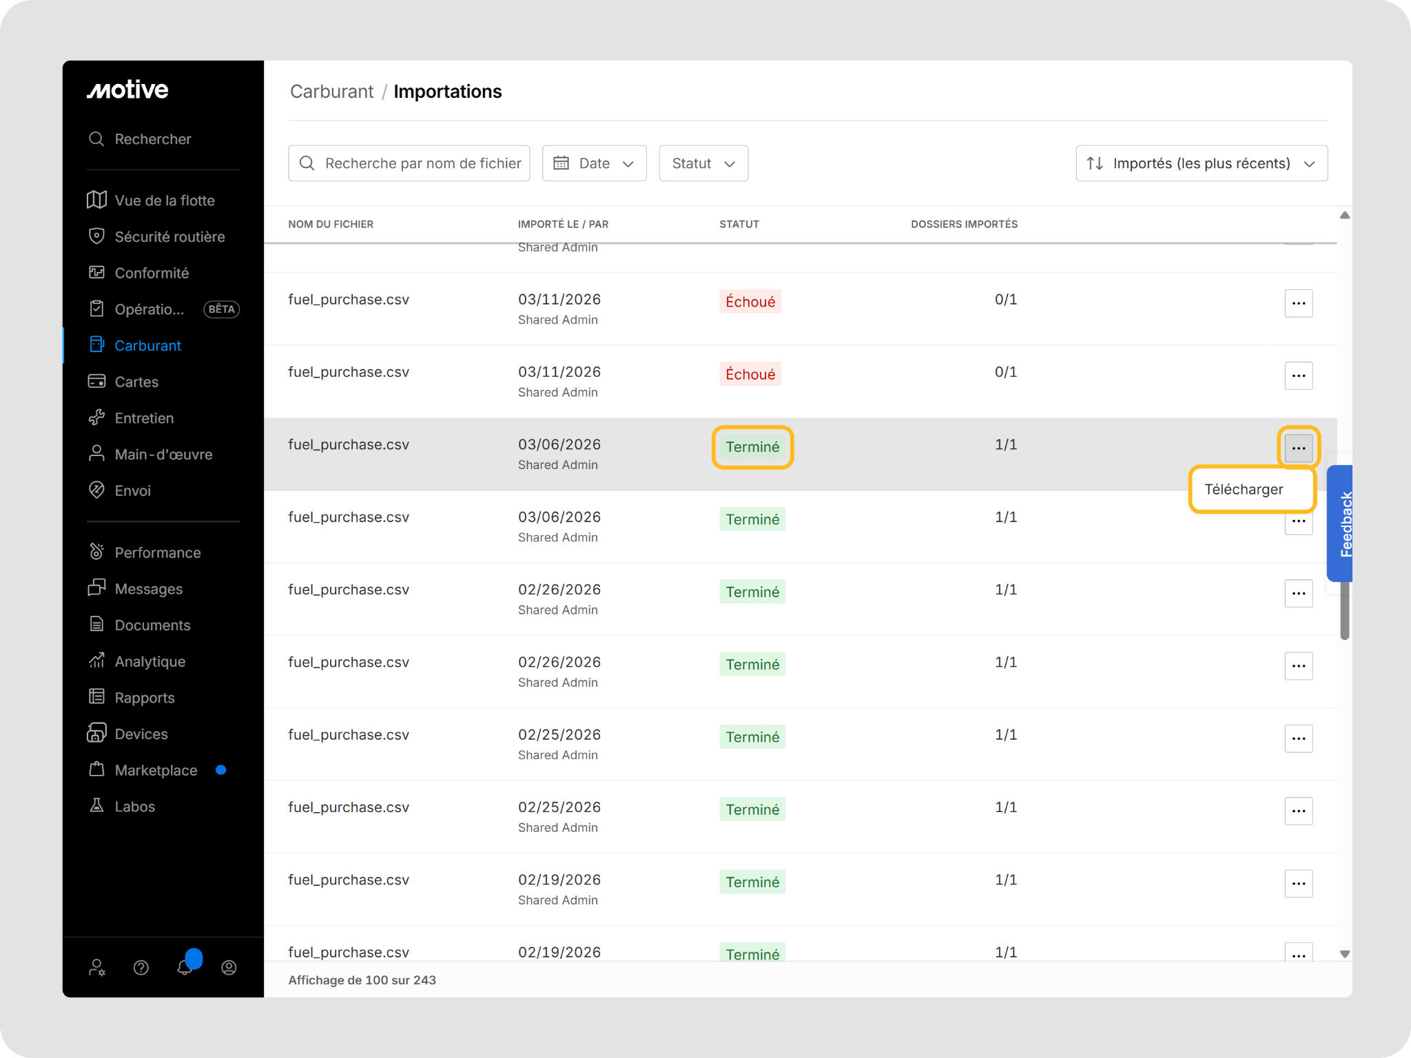Image resolution: width=1411 pixels, height=1058 pixels.
Task: Go to Analytique
Action: (x=137, y=661)
